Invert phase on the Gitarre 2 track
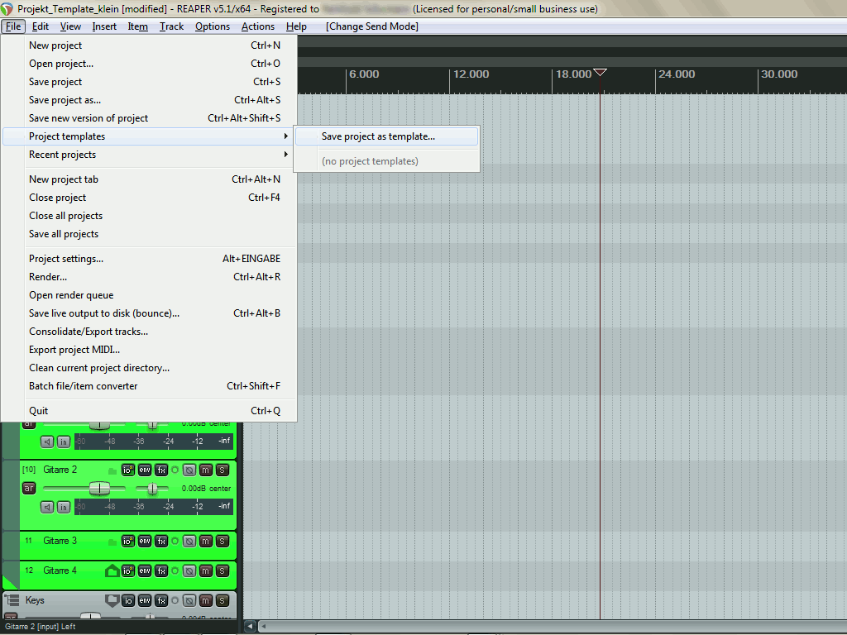847x635 pixels. (x=189, y=470)
